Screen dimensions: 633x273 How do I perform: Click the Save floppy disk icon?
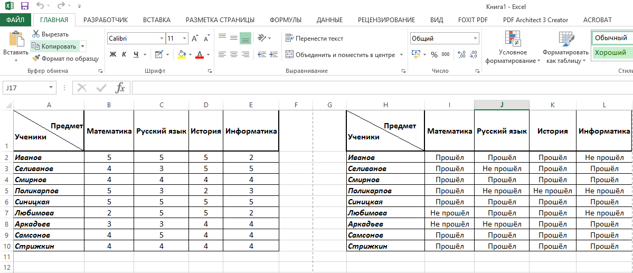[24, 6]
